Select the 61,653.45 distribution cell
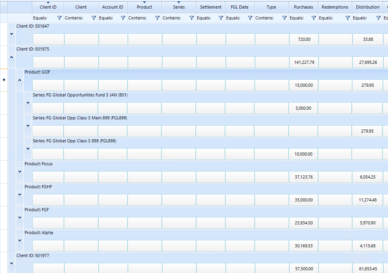Image resolution: width=388 pixels, height=273 pixels. click(368, 269)
